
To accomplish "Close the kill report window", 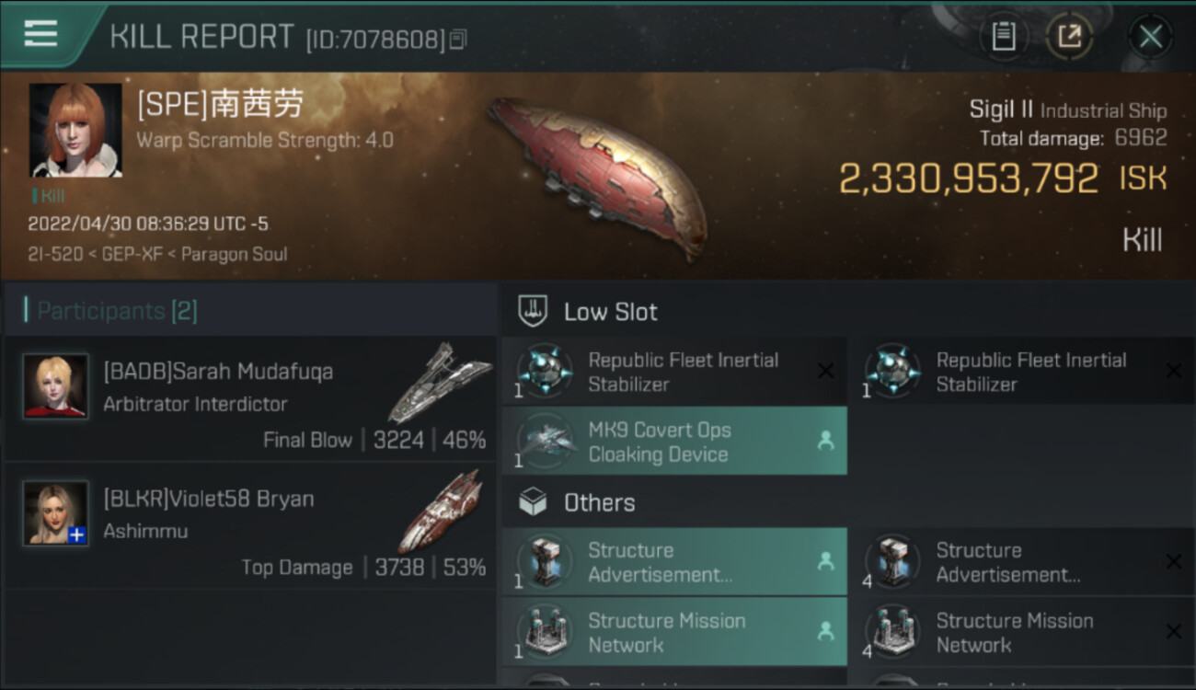I will pos(1150,37).
